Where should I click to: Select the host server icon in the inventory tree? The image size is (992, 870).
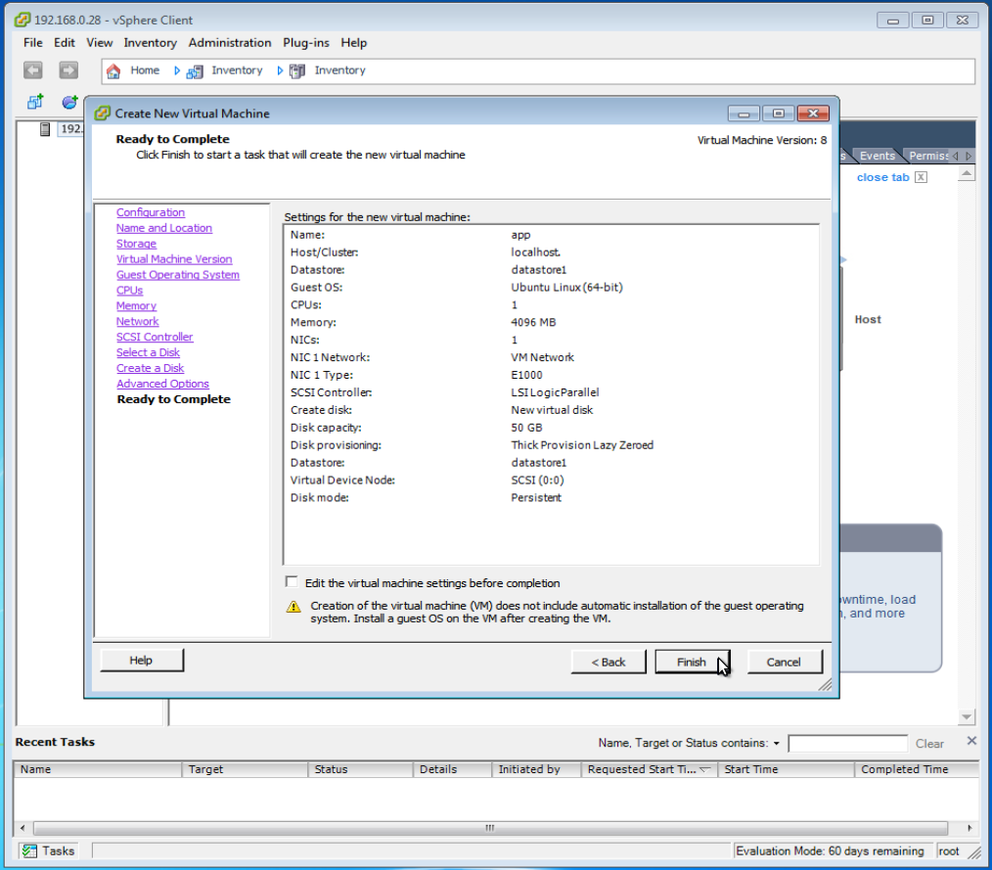coord(45,129)
